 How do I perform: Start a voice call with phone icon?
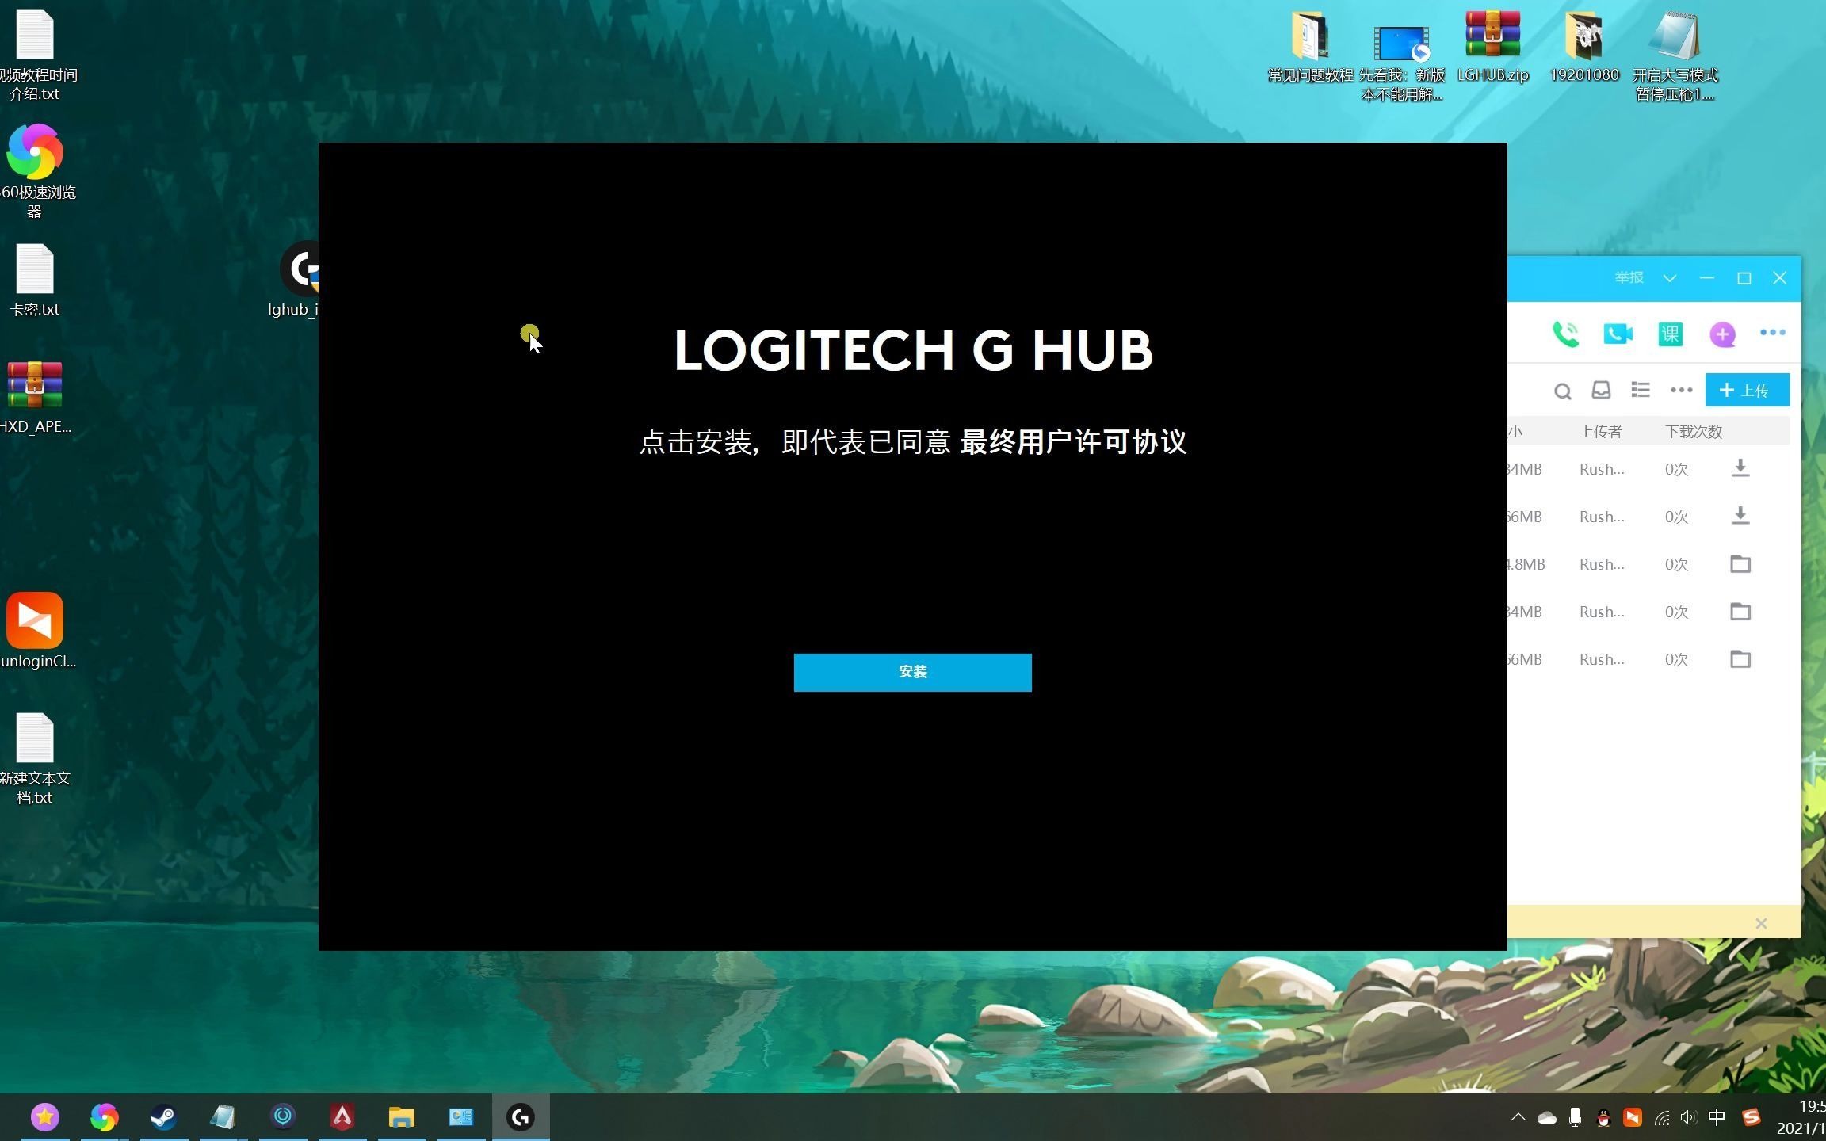point(1565,334)
